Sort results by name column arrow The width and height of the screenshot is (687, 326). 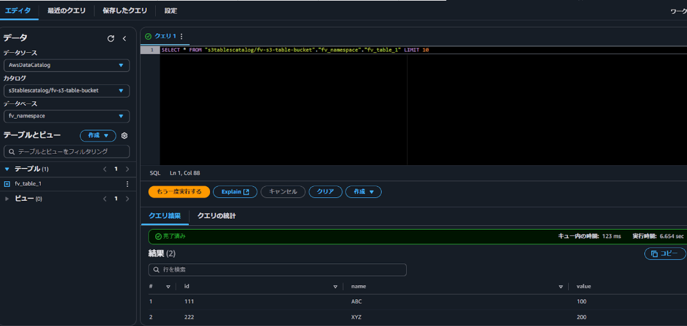pyautogui.click(x=561, y=286)
